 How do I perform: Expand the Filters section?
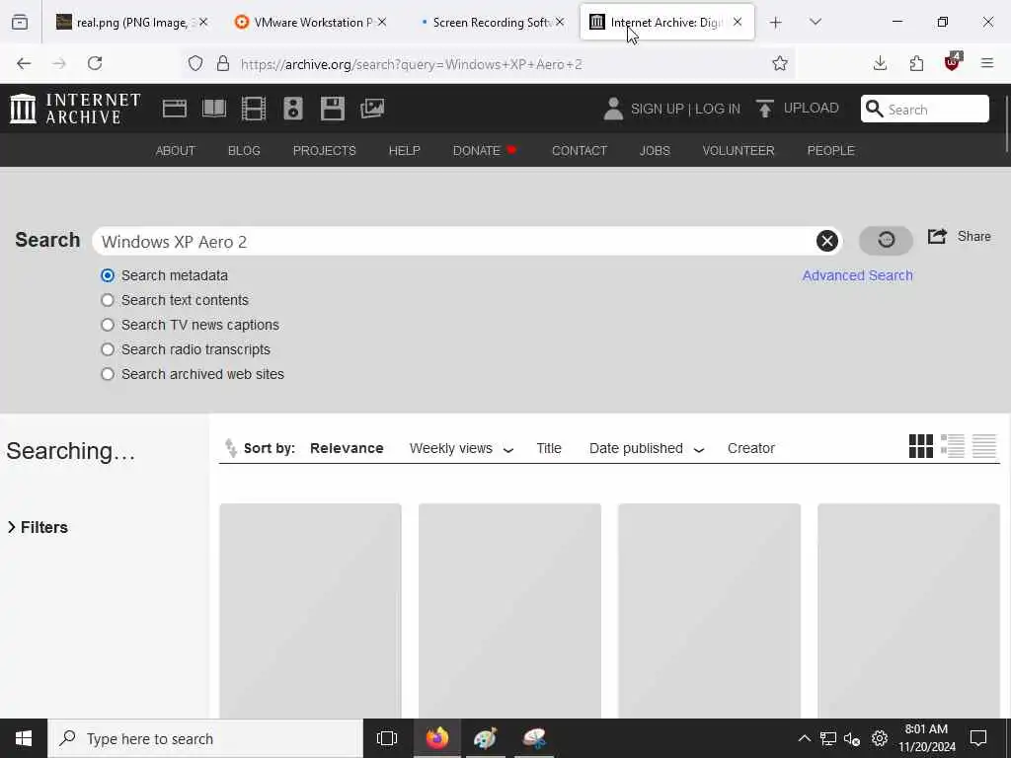38,527
